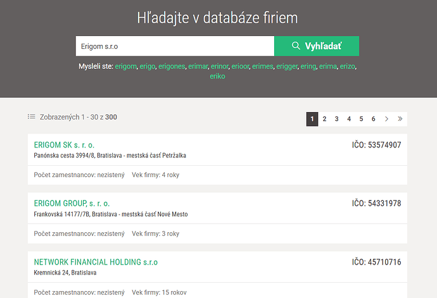
Task: Open results page 5
Action: coord(362,119)
